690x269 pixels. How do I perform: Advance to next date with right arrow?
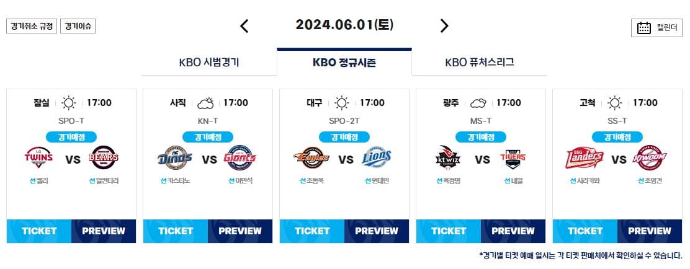[x=444, y=26]
